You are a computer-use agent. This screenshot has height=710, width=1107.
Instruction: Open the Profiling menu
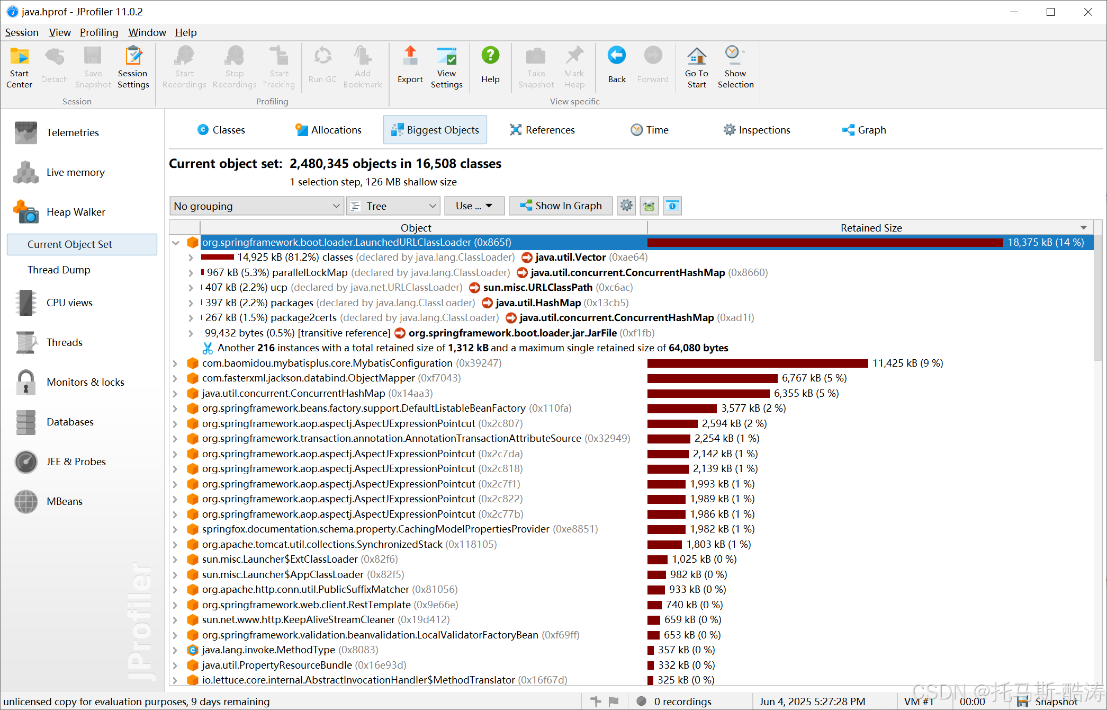tap(99, 32)
